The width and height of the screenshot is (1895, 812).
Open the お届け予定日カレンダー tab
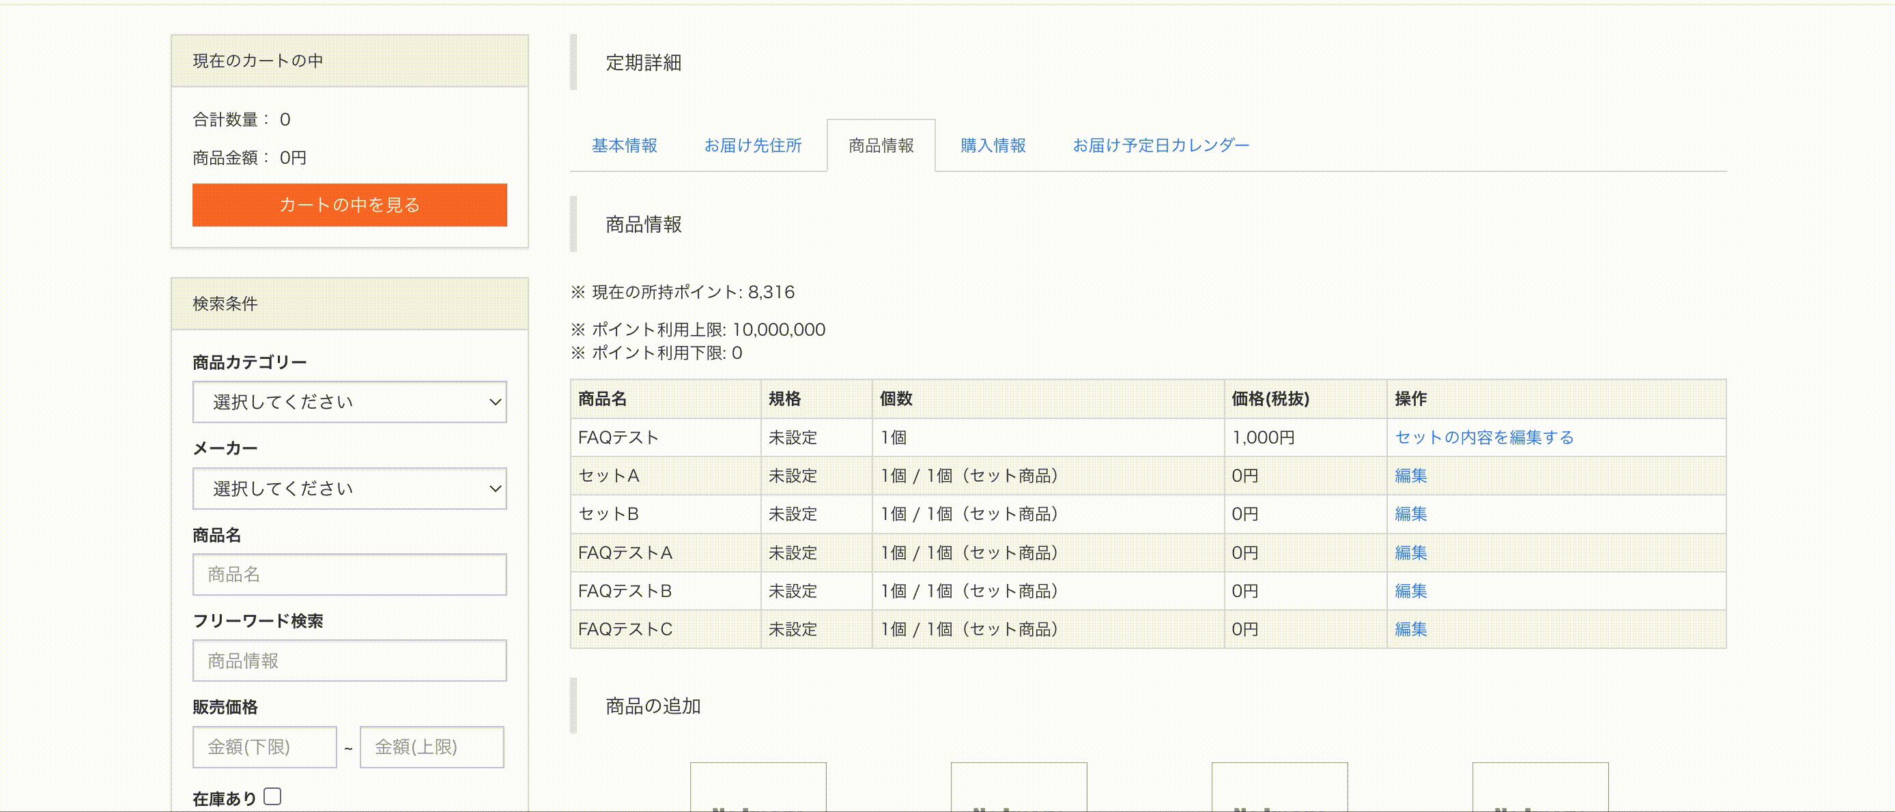1161,145
